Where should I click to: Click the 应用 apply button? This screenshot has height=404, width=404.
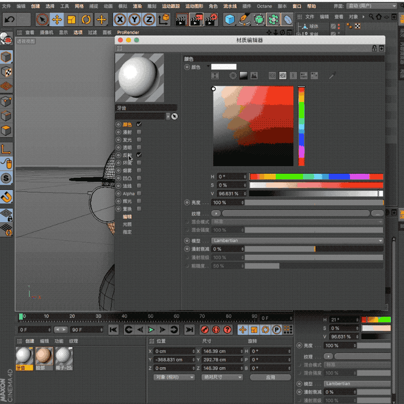point(270,377)
